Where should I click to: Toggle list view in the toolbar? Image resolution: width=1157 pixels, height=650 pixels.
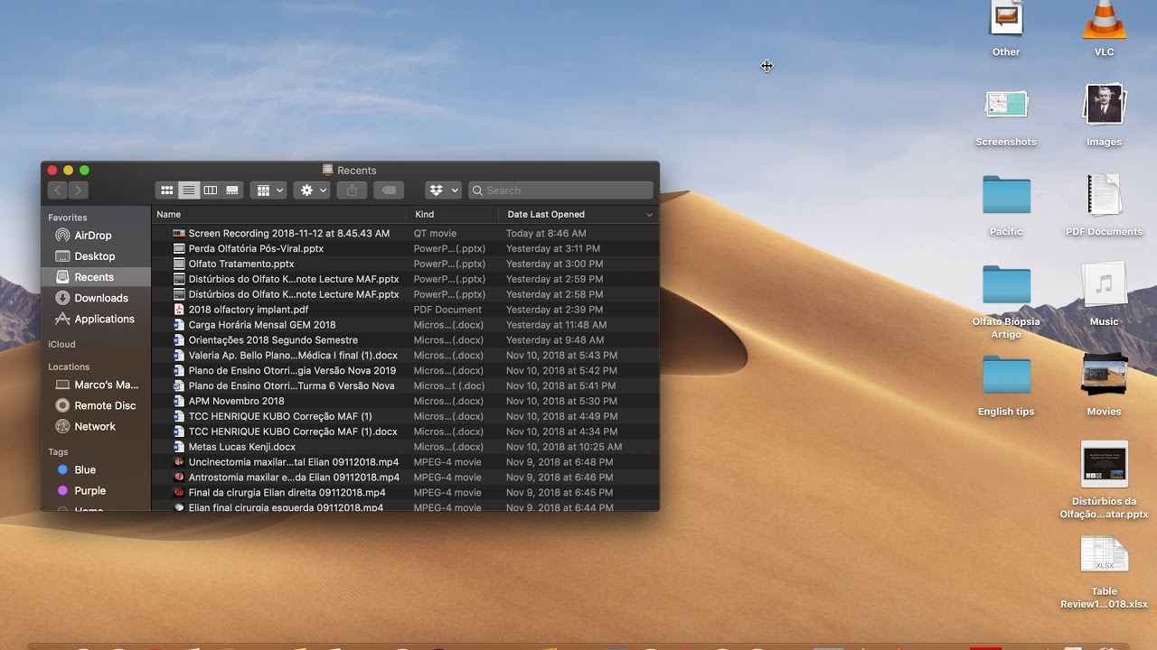coord(189,190)
